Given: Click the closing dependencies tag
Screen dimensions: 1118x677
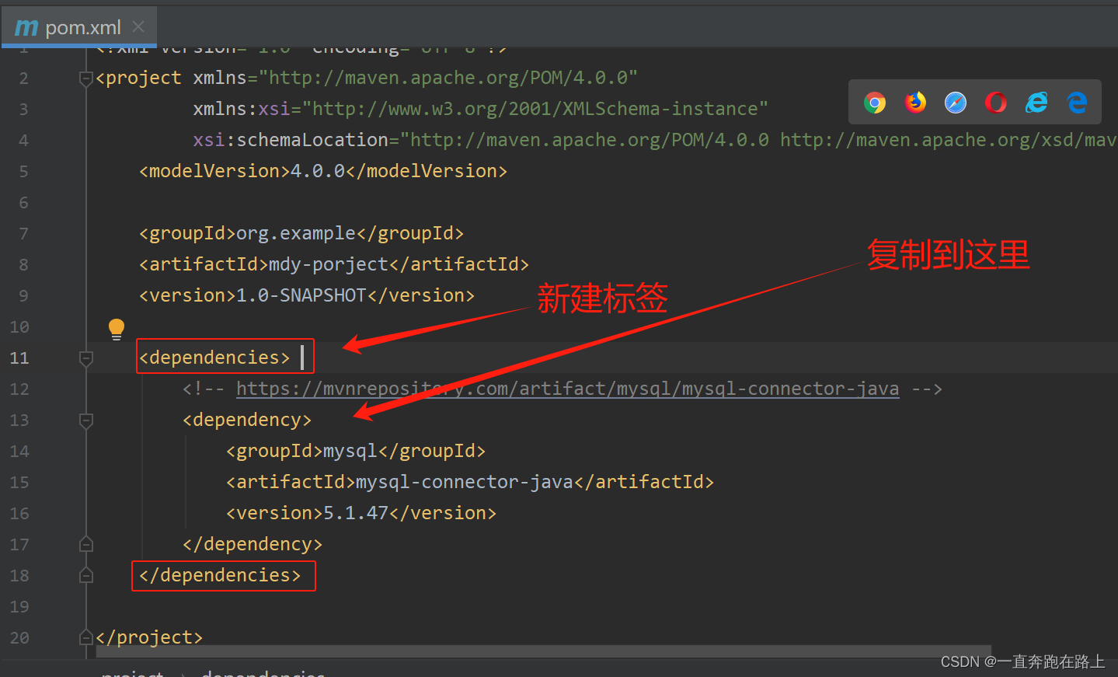Looking at the screenshot, I should 220,575.
